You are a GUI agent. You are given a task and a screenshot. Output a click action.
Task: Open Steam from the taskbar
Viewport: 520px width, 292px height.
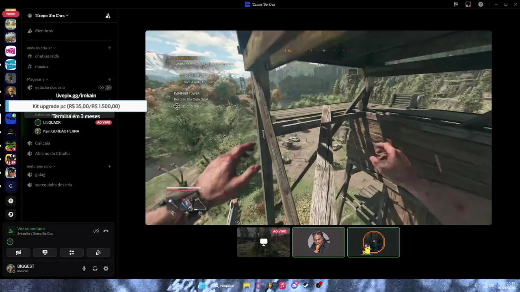[x=306, y=286]
